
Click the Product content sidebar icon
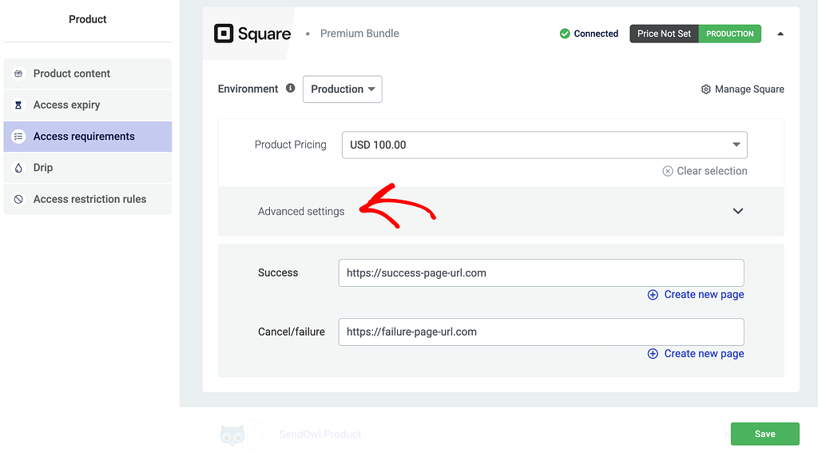pos(18,74)
